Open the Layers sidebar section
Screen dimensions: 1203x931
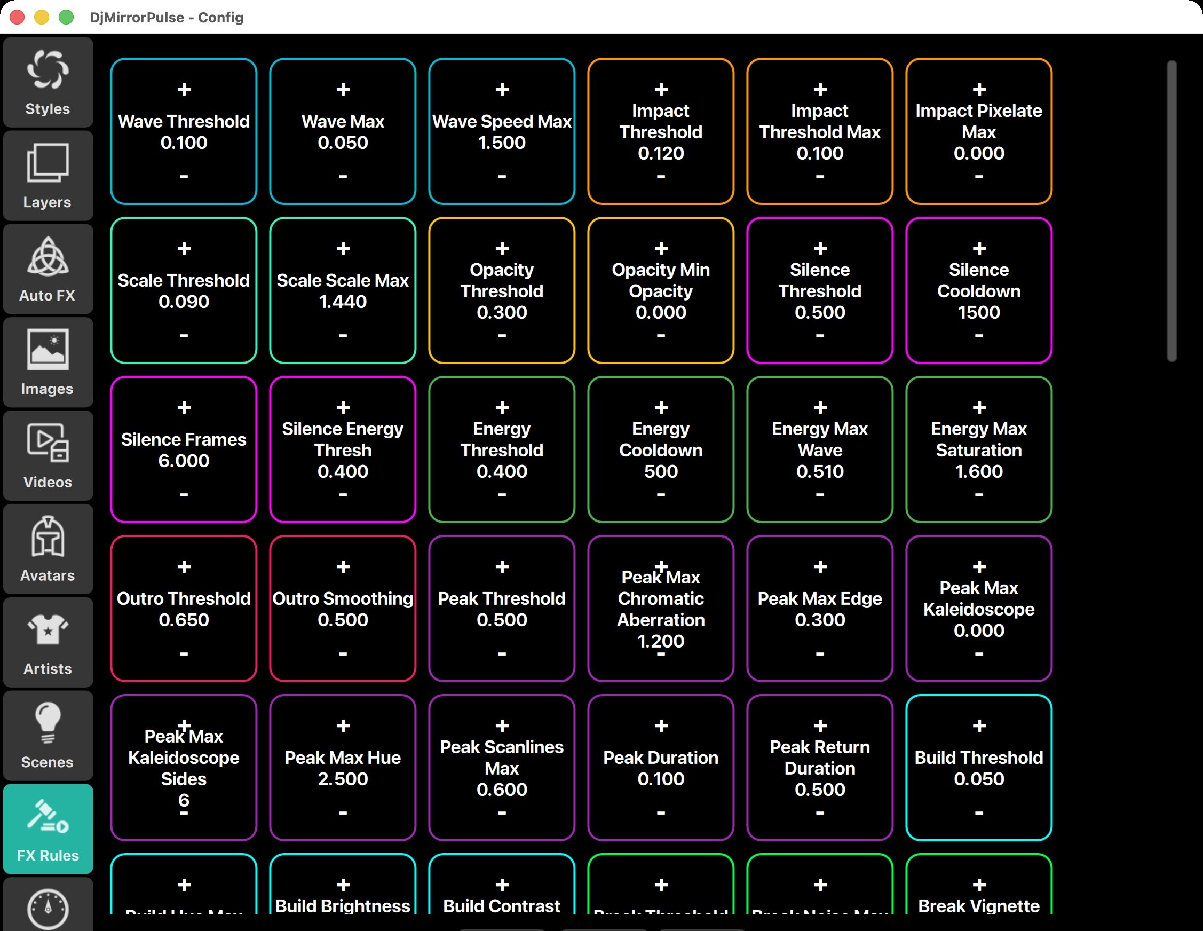[48, 176]
